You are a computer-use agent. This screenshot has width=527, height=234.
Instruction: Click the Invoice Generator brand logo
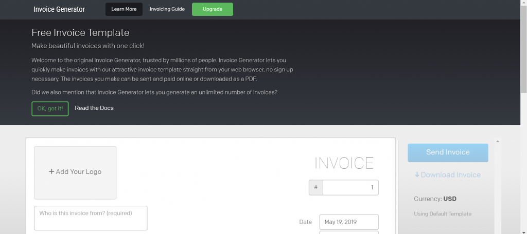click(x=59, y=9)
